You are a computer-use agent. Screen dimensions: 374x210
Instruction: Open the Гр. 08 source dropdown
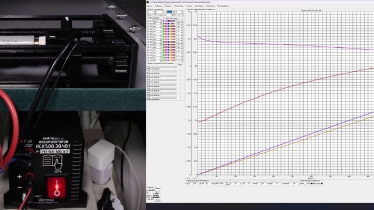click(157, 39)
